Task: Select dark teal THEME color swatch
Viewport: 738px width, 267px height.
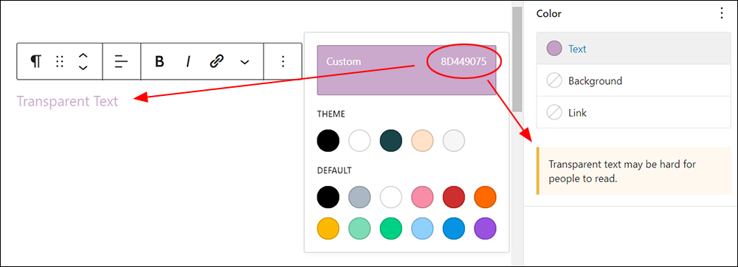Action: [391, 141]
